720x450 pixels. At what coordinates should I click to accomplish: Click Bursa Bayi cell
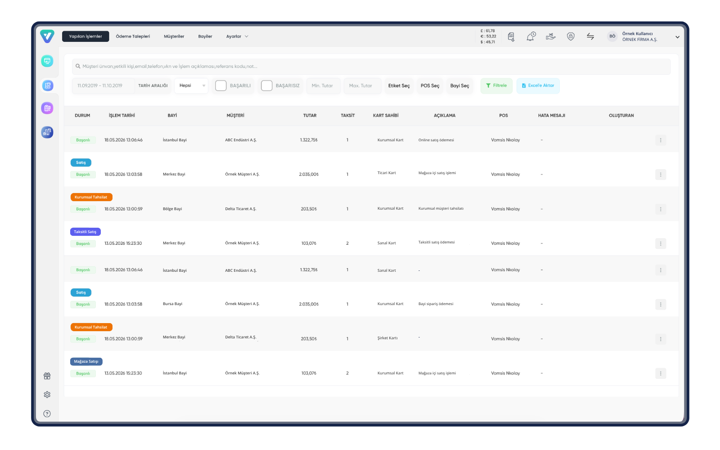(x=172, y=304)
